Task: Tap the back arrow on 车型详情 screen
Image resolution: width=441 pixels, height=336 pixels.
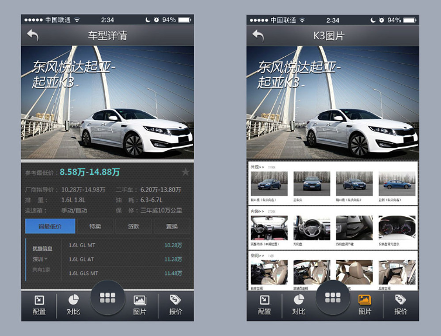Action: pos(33,36)
